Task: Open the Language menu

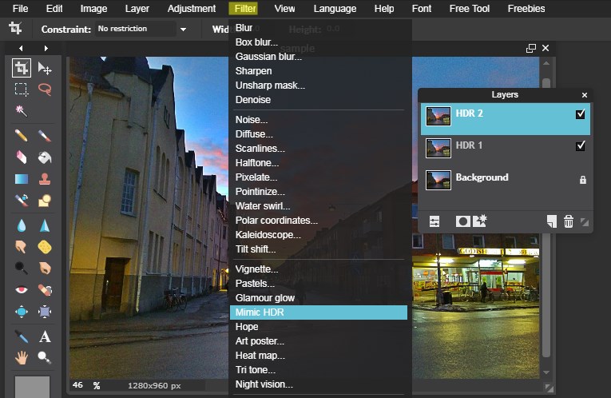Action: [x=335, y=9]
